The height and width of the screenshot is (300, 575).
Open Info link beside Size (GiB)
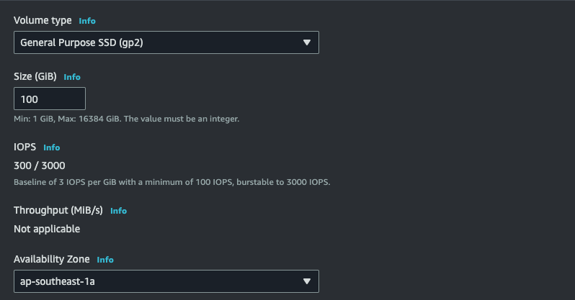click(x=72, y=77)
